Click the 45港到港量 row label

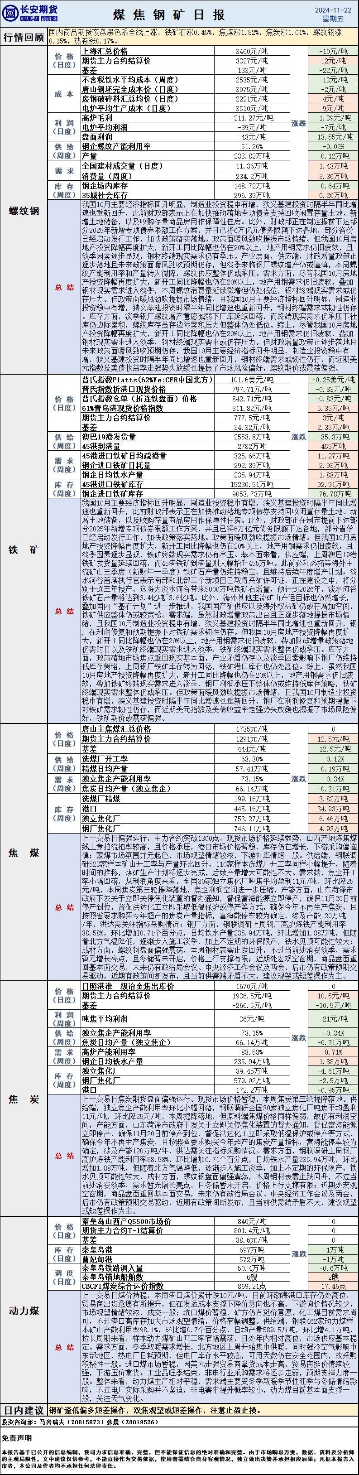pyautogui.click(x=101, y=447)
